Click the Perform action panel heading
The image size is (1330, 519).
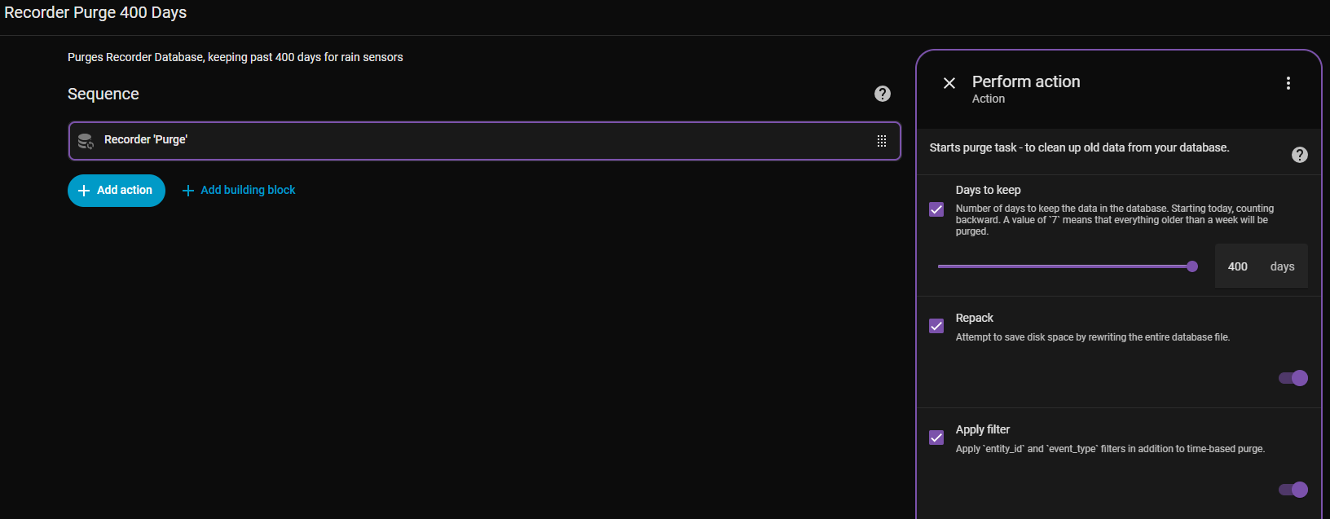1026,82
